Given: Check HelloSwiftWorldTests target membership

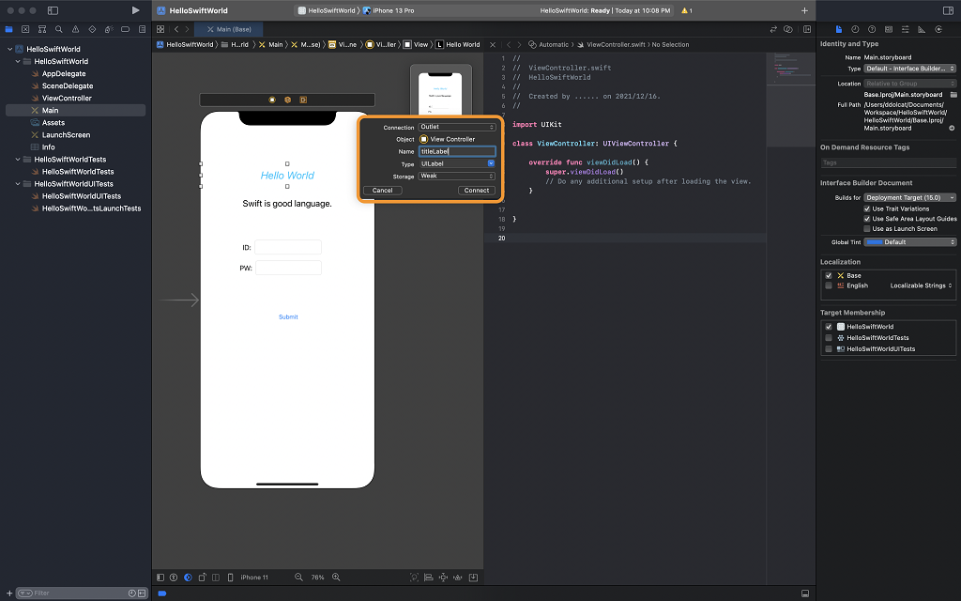Looking at the screenshot, I should click(828, 337).
